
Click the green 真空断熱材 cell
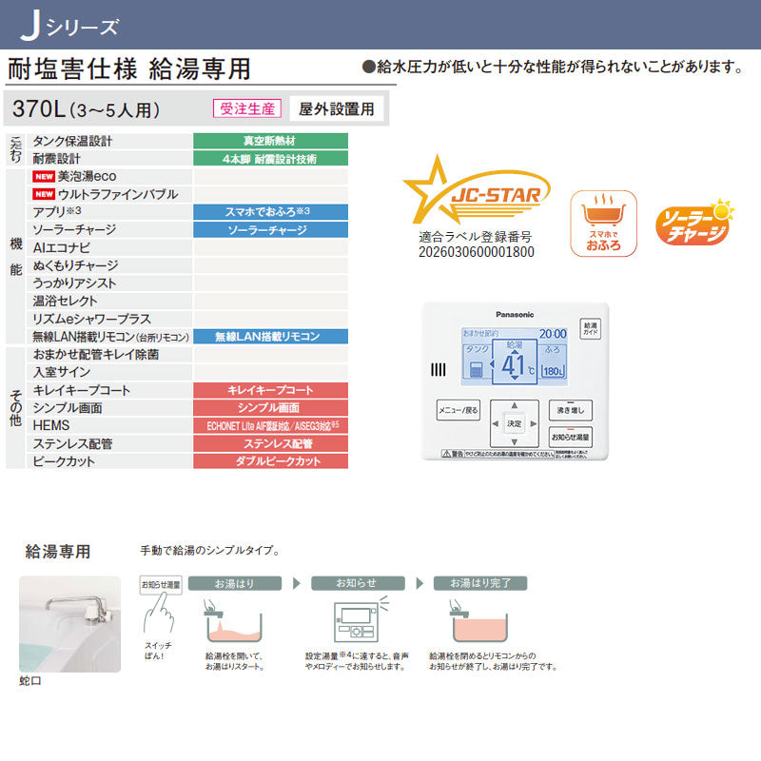point(270,141)
